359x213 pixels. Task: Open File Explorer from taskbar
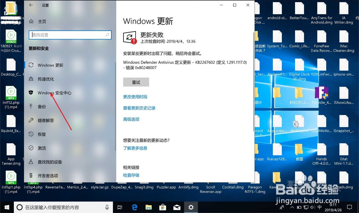[149, 207]
